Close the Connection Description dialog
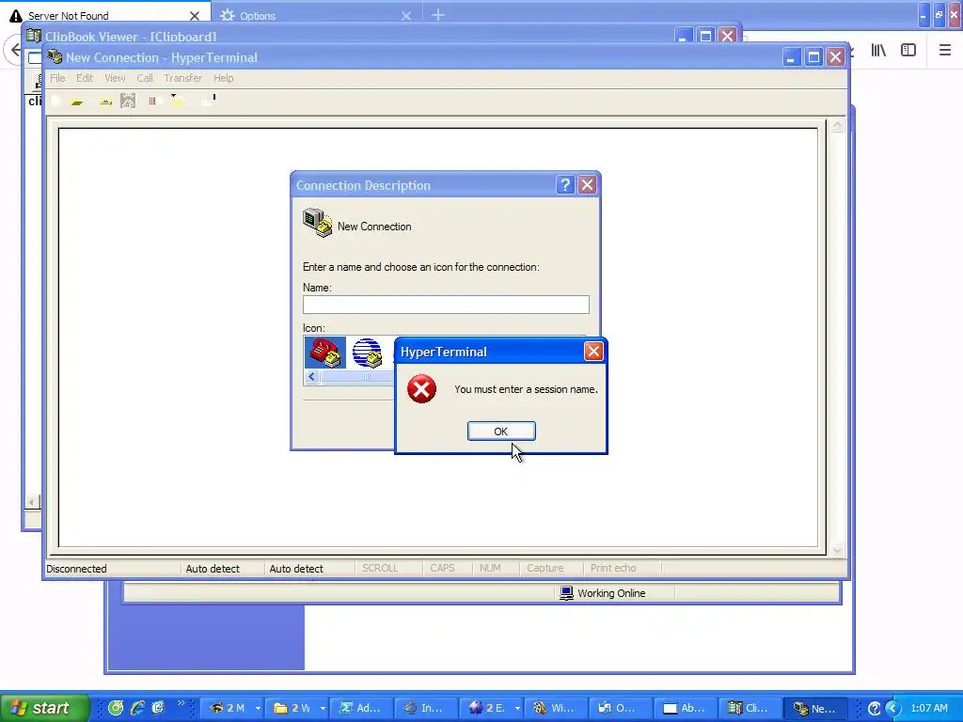This screenshot has height=722, width=963. point(587,185)
